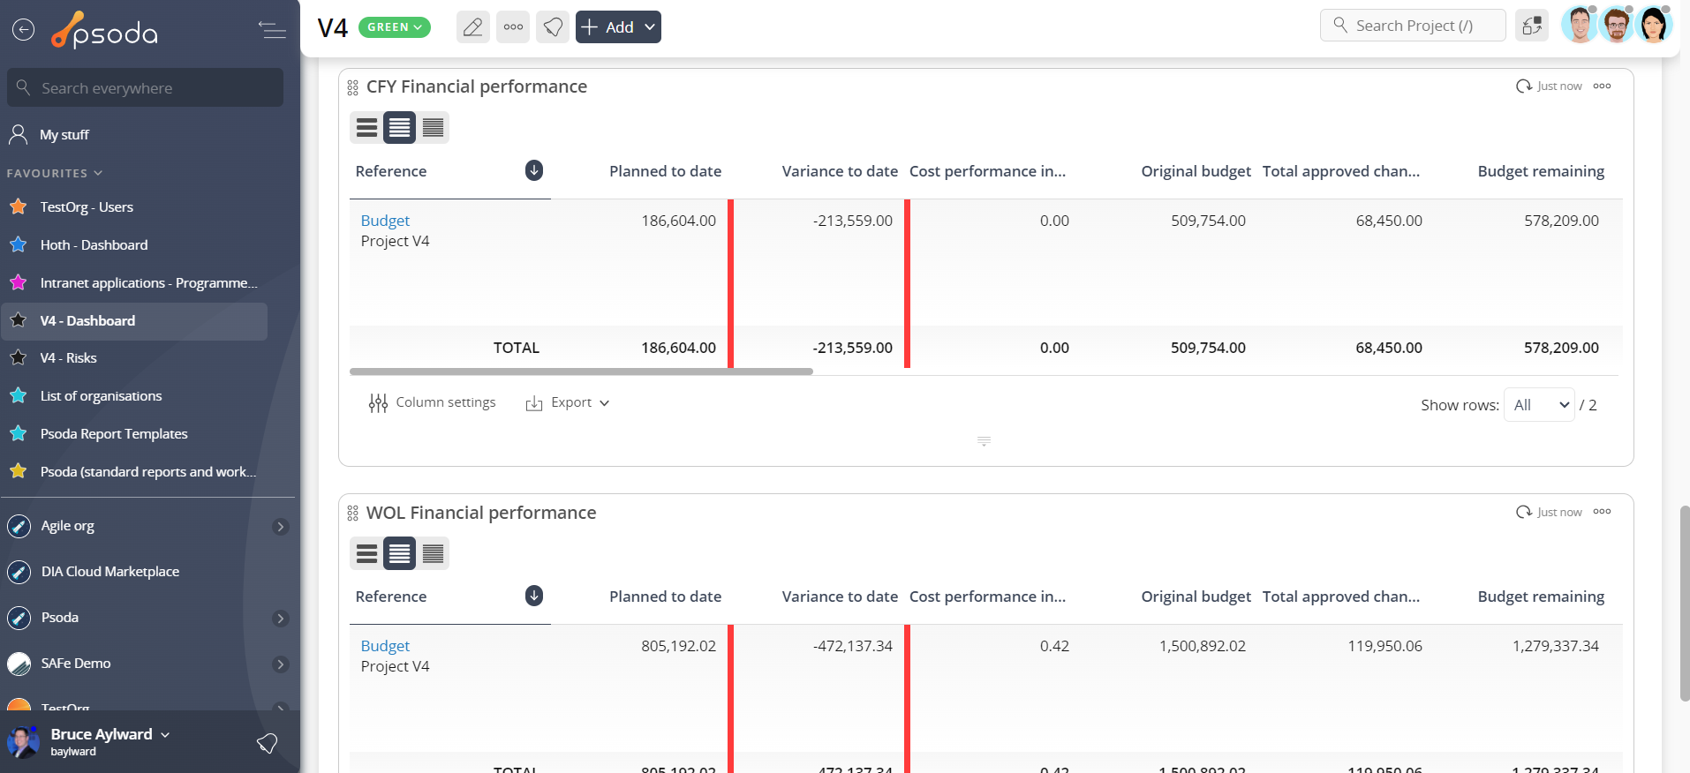Expand the Agile org chevron
Image resolution: width=1690 pixels, height=773 pixels.
281,527
